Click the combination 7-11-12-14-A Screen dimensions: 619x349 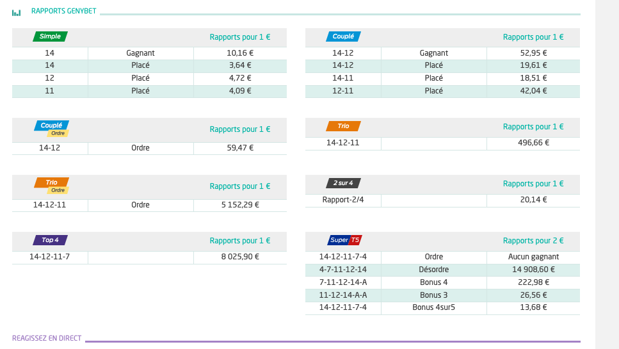[343, 282]
